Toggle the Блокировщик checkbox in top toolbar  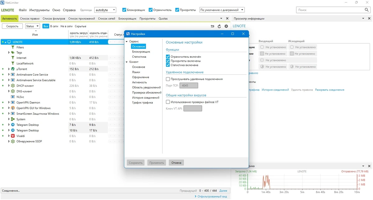[x=124, y=10]
